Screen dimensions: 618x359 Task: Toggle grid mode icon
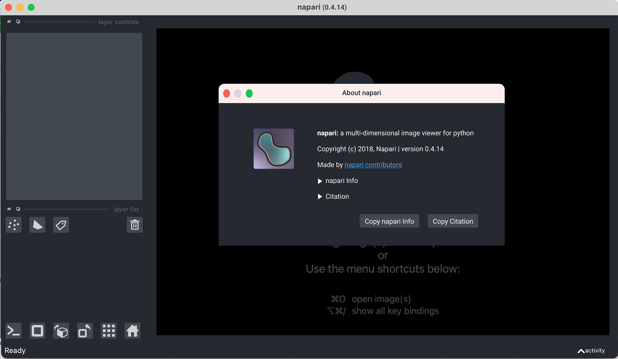[x=109, y=331]
